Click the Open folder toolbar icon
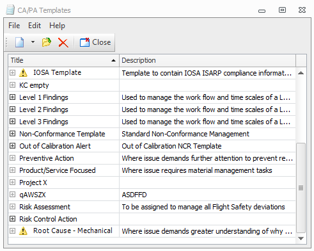314x251 pixels. pyautogui.click(x=47, y=42)
